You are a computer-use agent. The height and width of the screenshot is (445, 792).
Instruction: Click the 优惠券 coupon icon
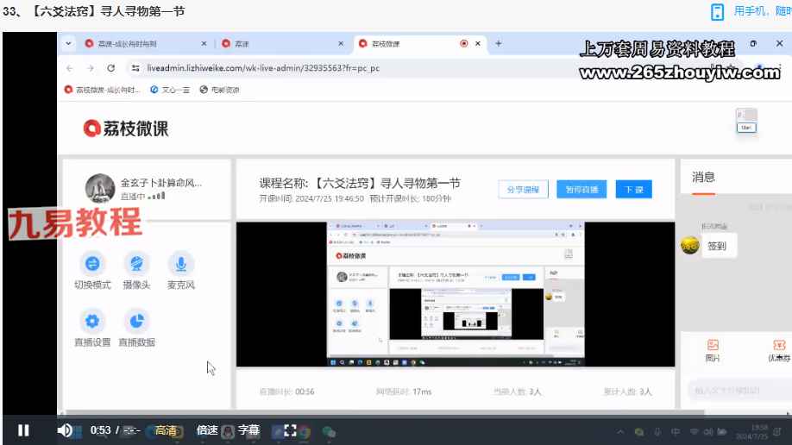(x=779, y=345)
